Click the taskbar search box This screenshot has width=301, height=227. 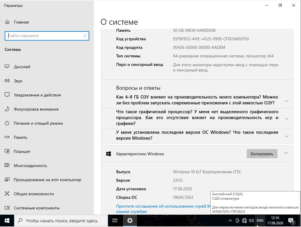61,221
